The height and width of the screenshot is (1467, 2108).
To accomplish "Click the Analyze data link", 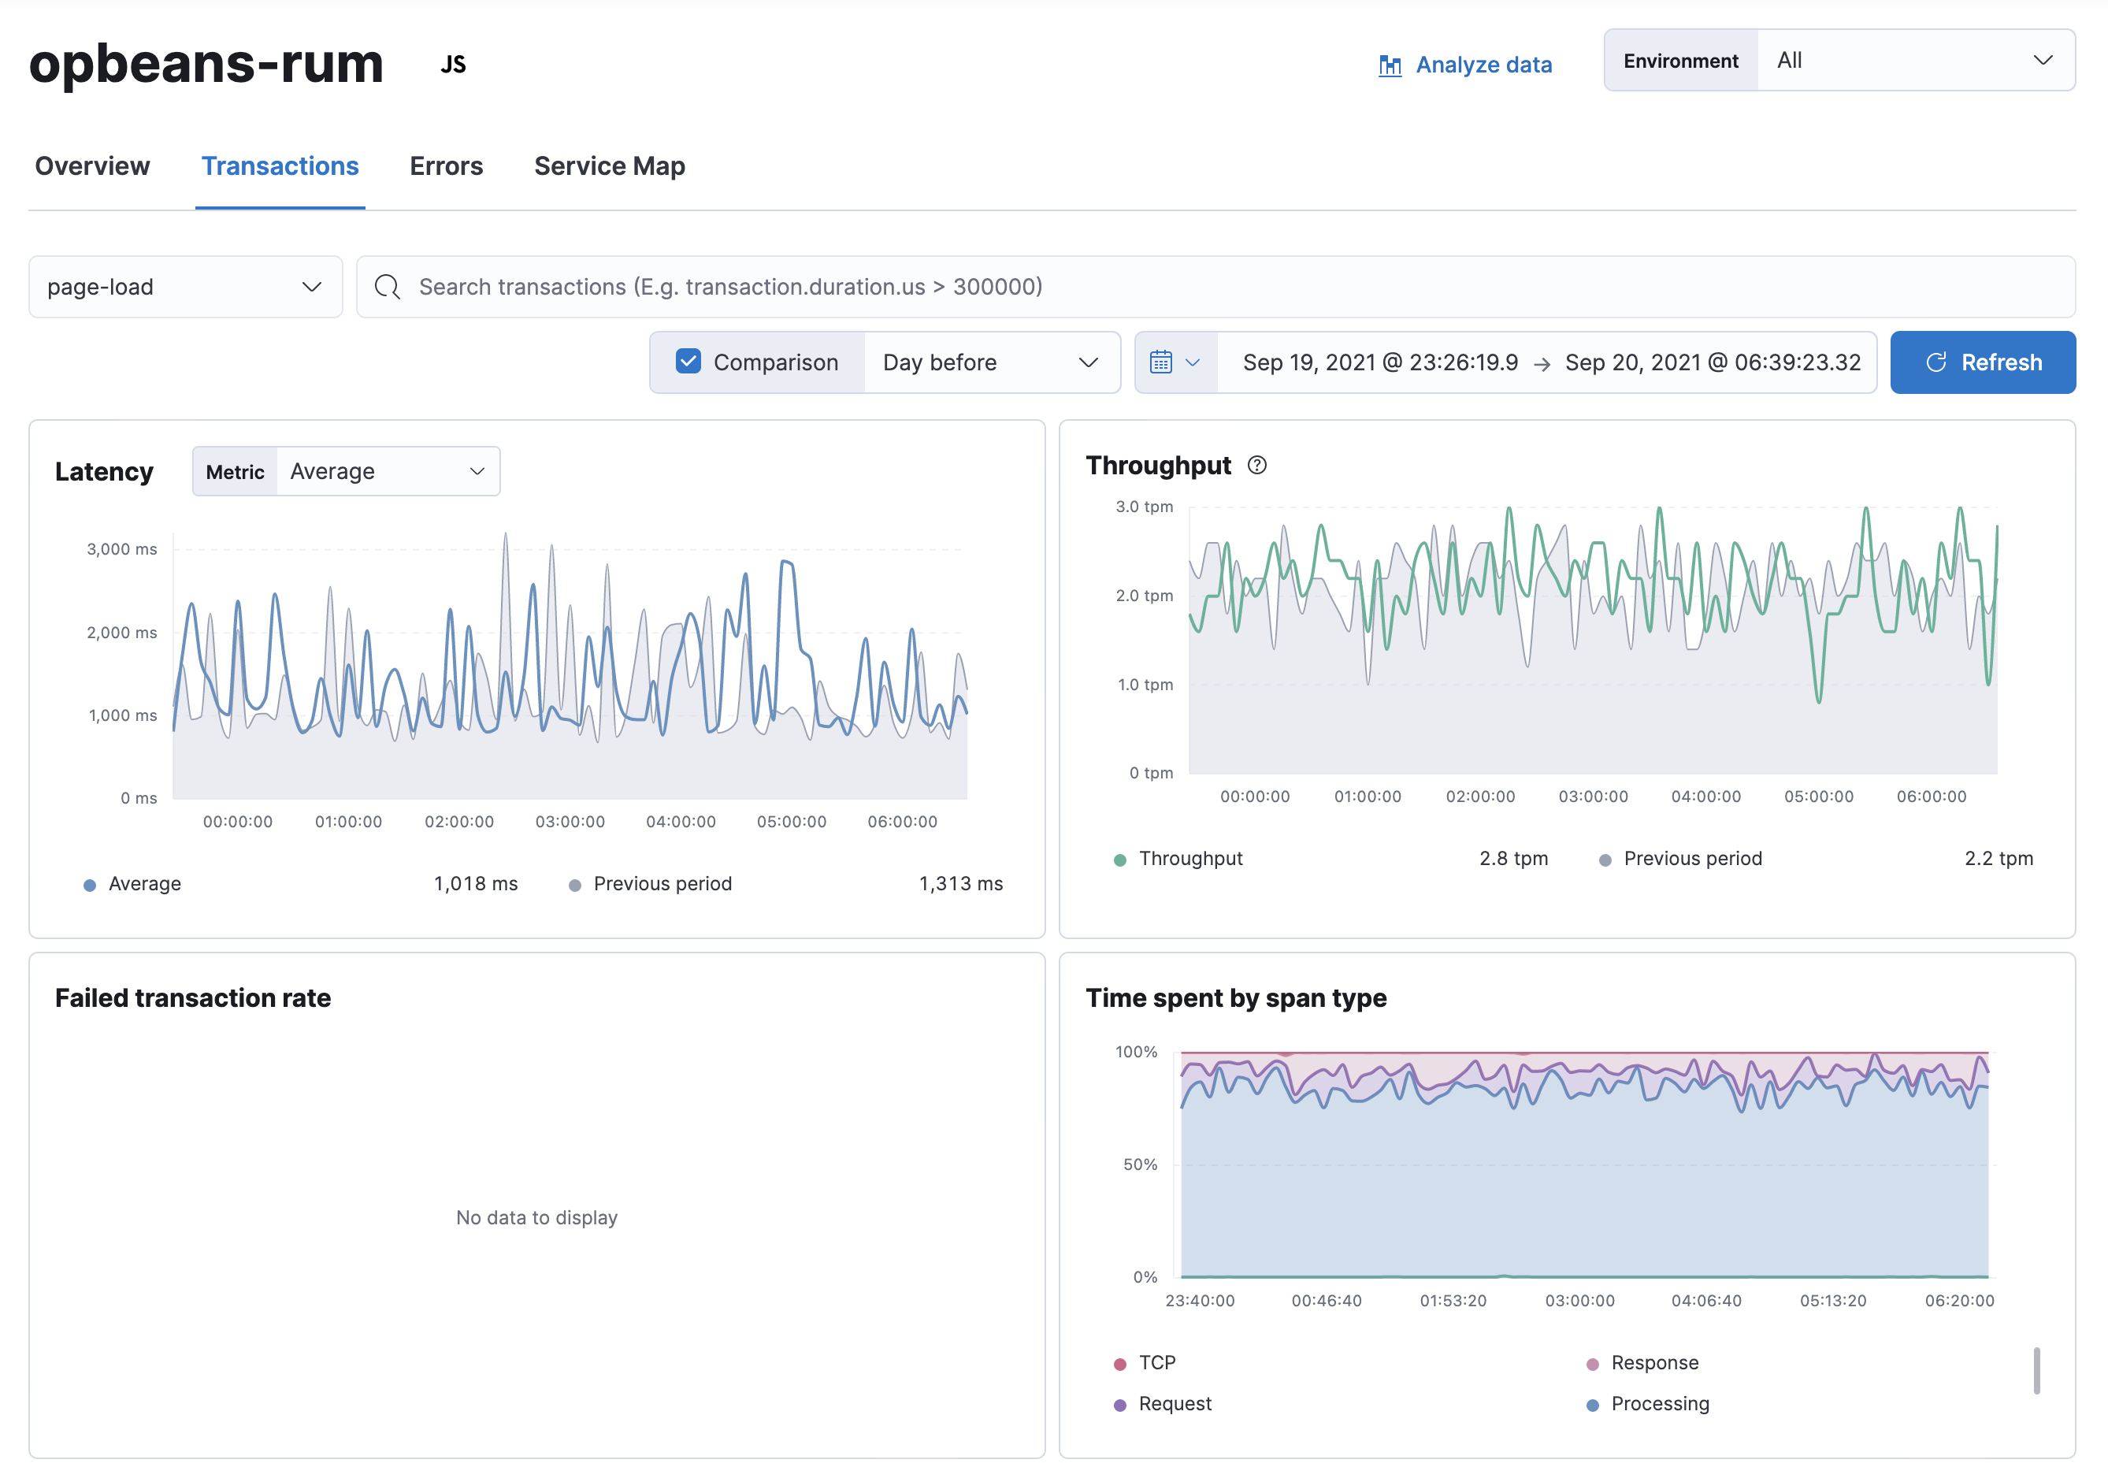I will click(x=1483, y=65).
